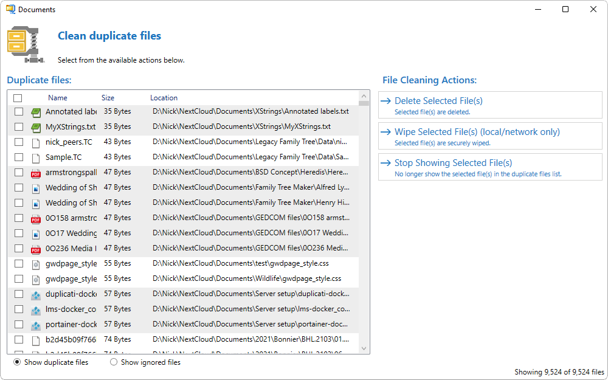Viewport: 608px width, 380px height.
Task: Sort the list by Location column header
Action: pos(164,98)
